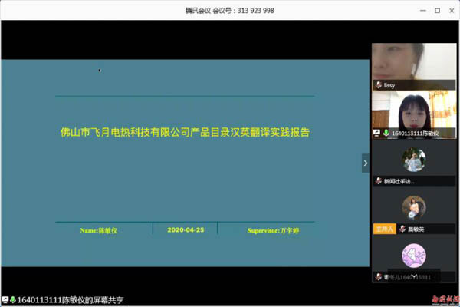
Task: Click the Supervisor name cell on the slide
Action: [269, 229]
